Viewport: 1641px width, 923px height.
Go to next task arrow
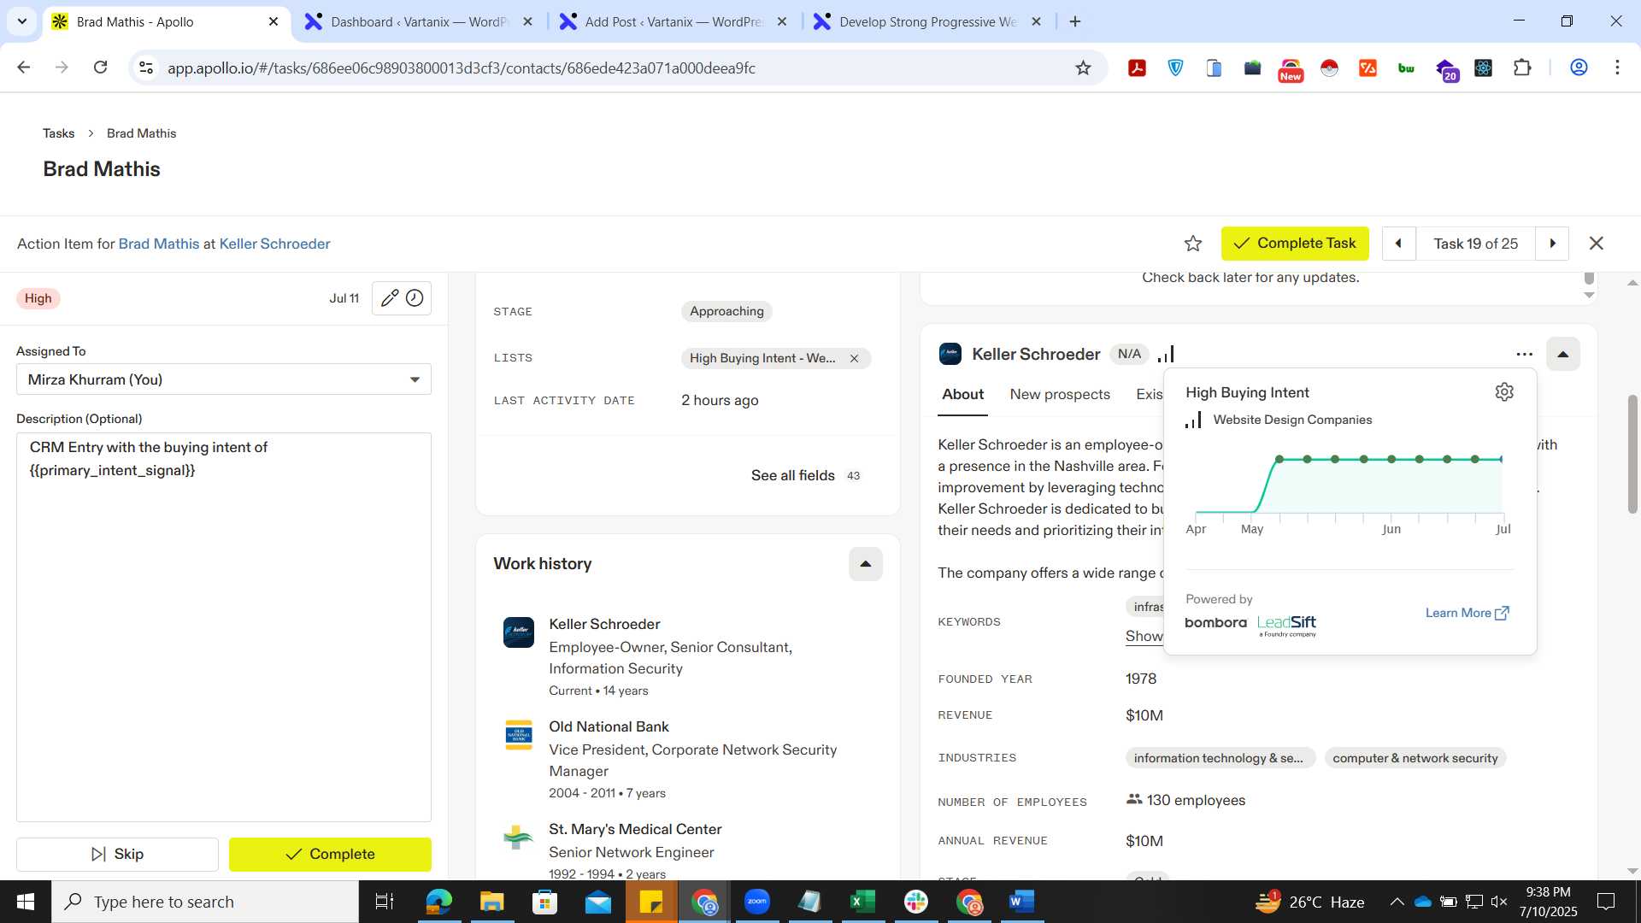(1552, 244)
